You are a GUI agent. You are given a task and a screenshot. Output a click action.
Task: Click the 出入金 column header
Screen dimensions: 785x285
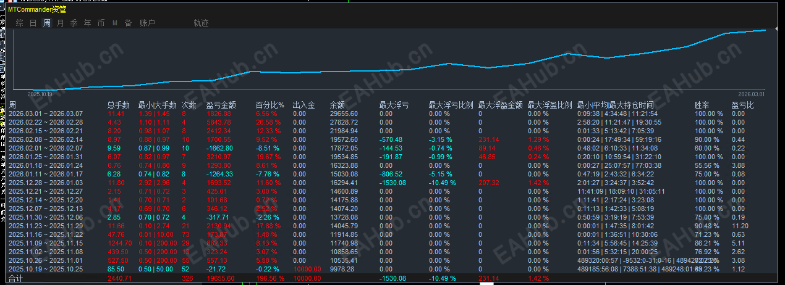(x=304, y=105)
